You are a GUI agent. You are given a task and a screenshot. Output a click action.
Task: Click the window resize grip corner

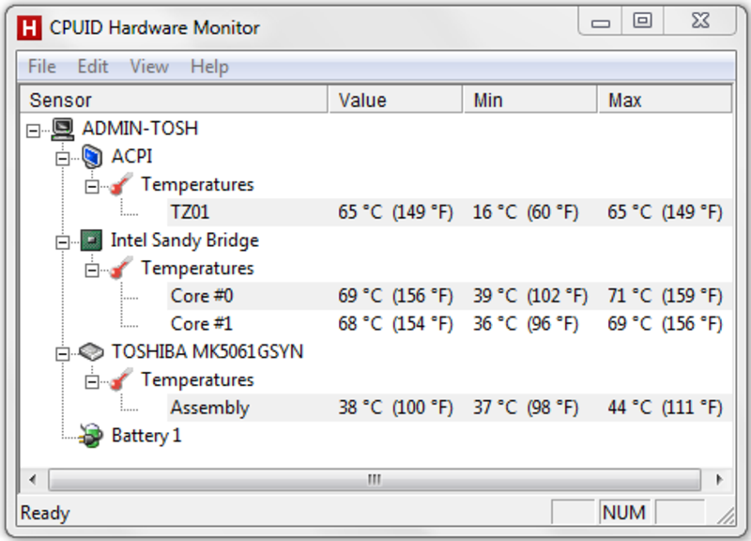[x=726, y=516]
